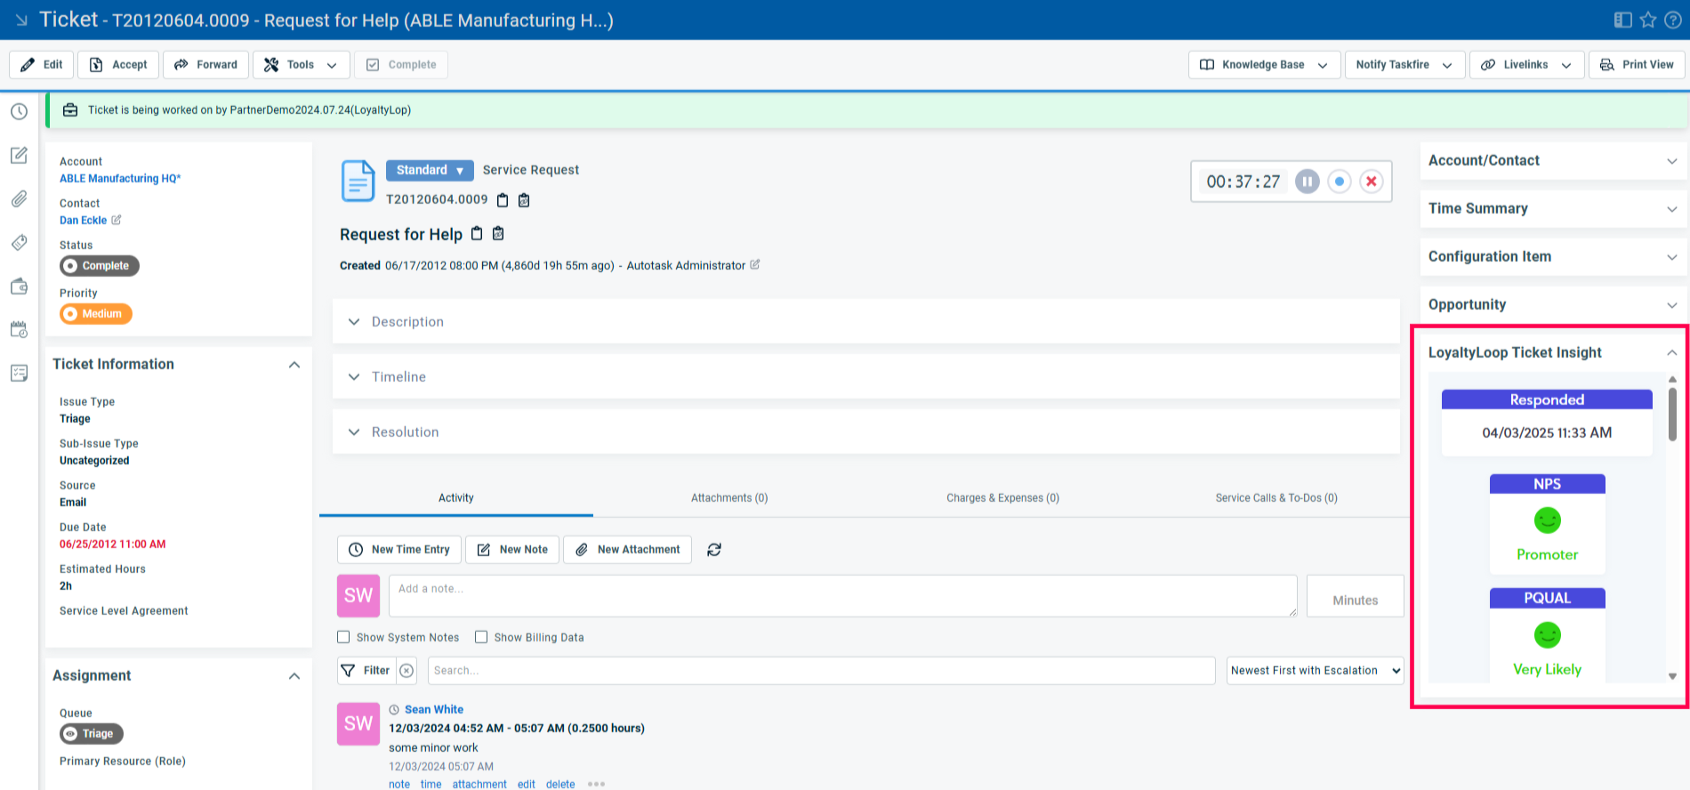Click the clock icon in left sidebar
The height and width of the screenshot is (790, 1690).
coord(19,111)
